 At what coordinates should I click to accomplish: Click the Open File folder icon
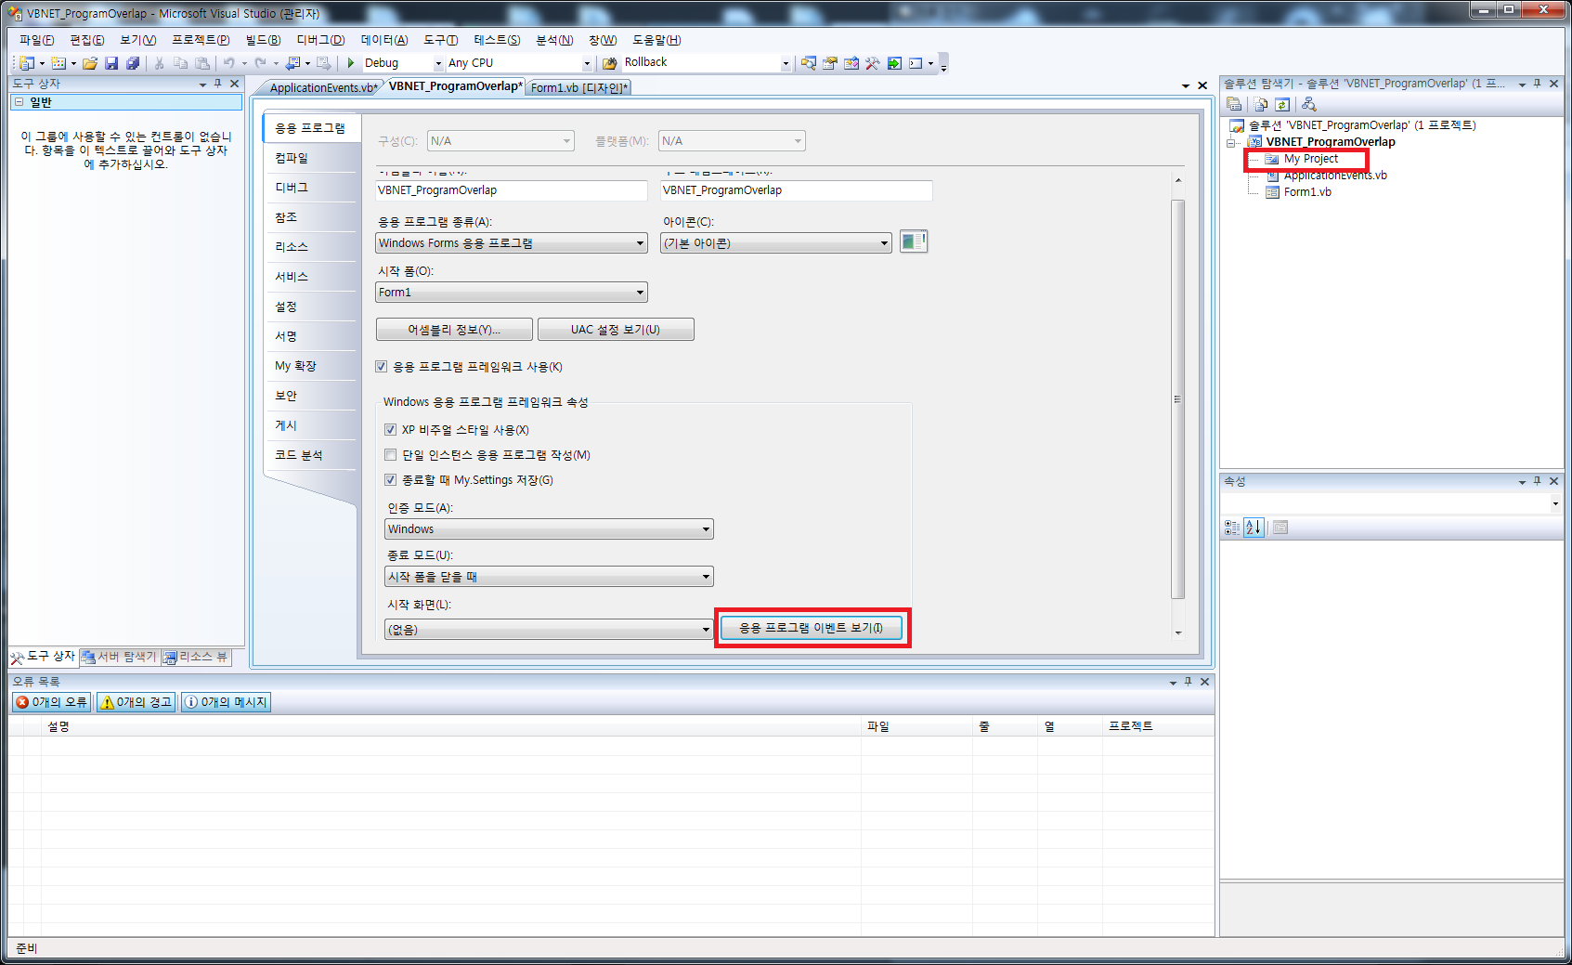pos(90,63)
